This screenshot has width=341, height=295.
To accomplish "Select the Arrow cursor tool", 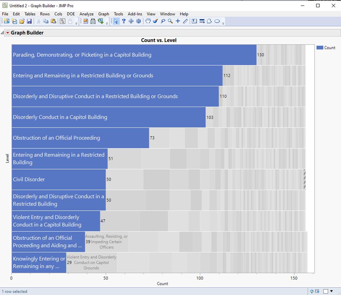I will coord(116,21).
